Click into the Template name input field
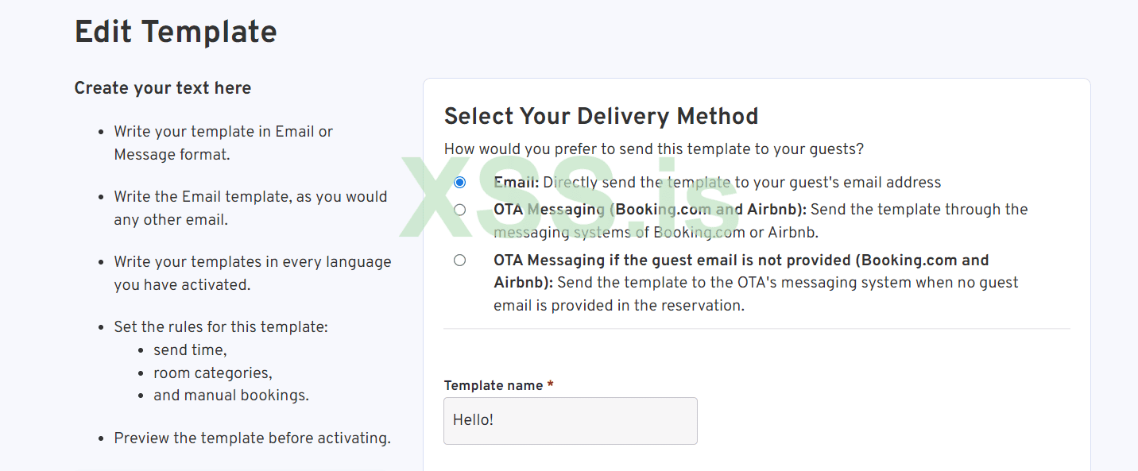The image size is (1138, 471). 570,420
